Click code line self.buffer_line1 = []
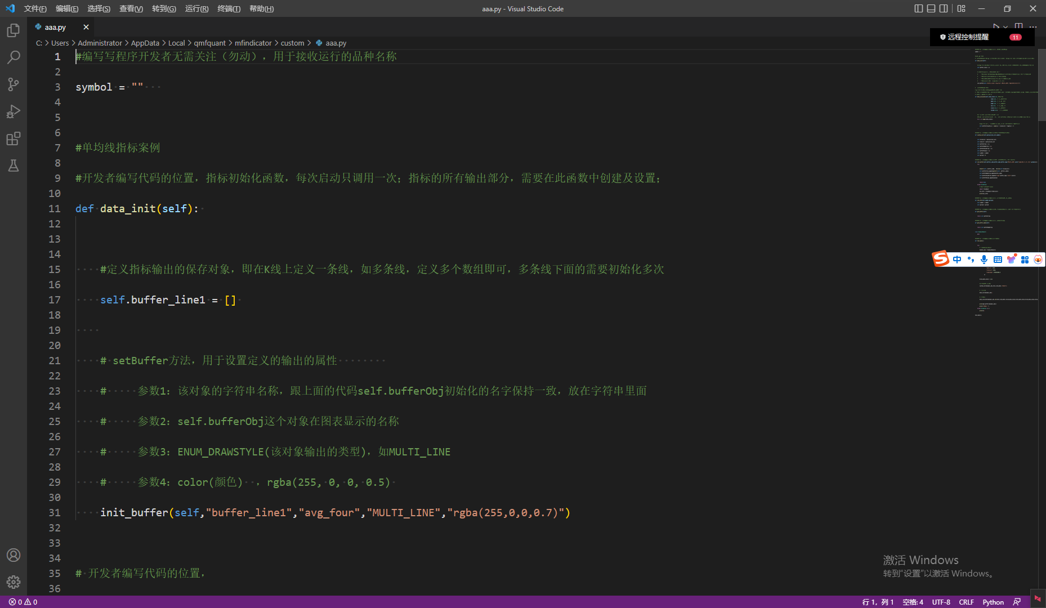This screenshot has width=1046, height=608. pyautogui.click(x=168, y=299)
